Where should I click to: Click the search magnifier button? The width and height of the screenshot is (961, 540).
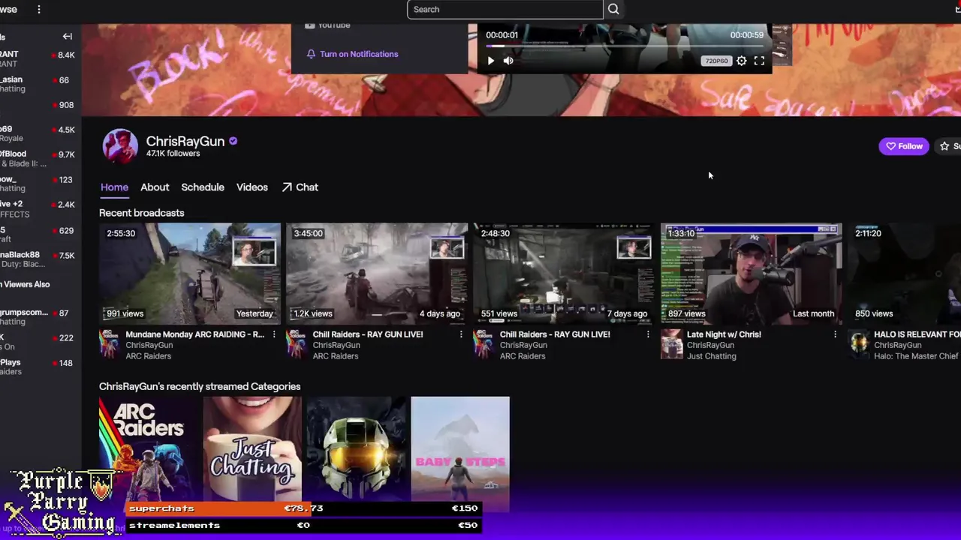(x=613, y=9)
